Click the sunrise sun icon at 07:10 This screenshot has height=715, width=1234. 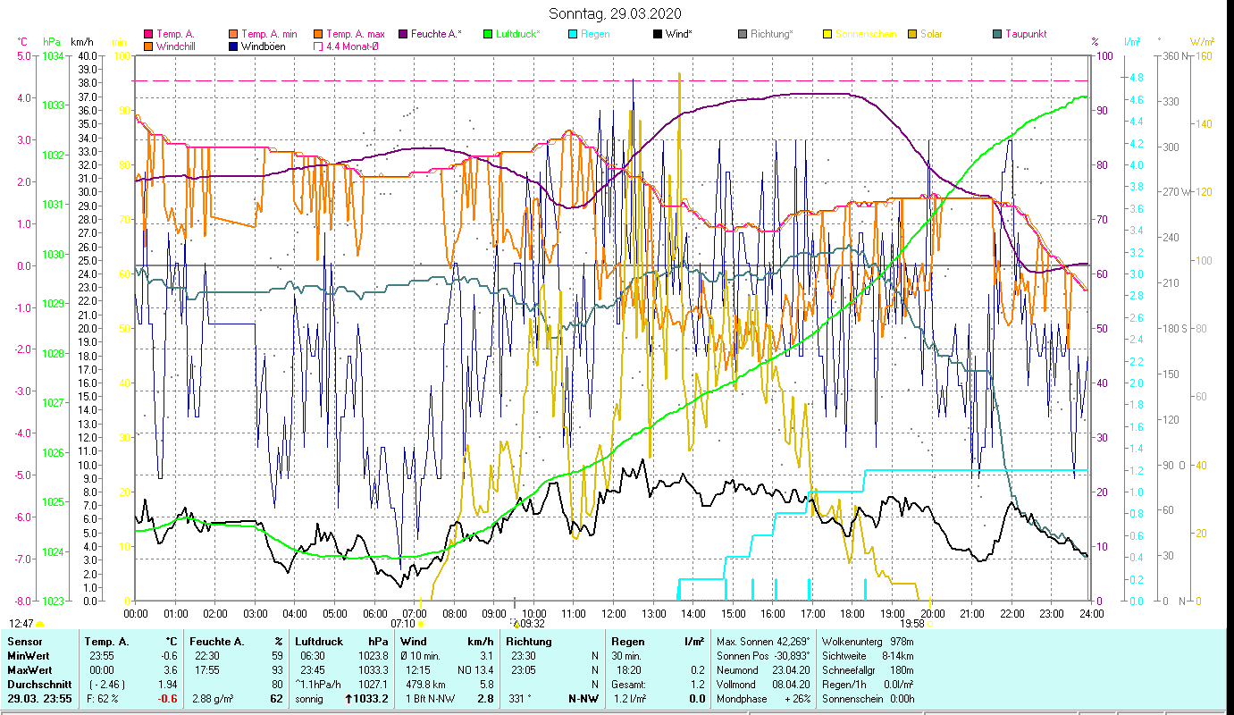(x=421, y=624)
